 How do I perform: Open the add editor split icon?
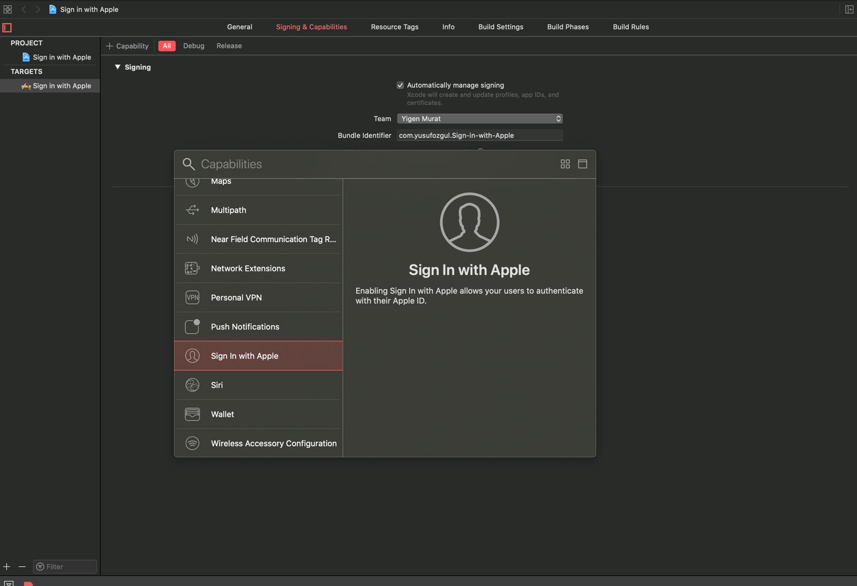tap(849, 9)
